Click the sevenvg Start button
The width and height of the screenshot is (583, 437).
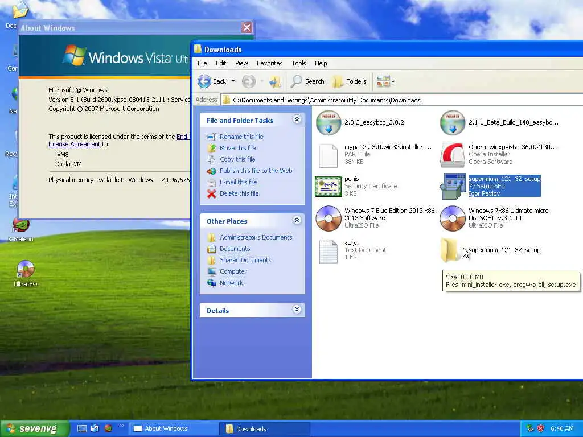(x=34, y=429)
